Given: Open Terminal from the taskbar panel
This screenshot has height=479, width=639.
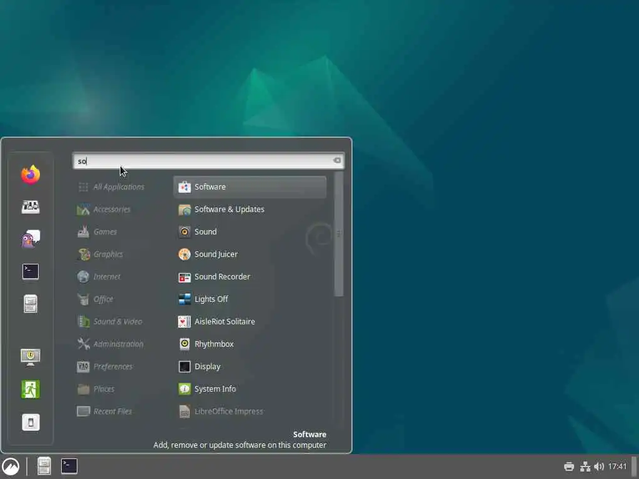Looking at the screenshot, I should click(69, 467).
